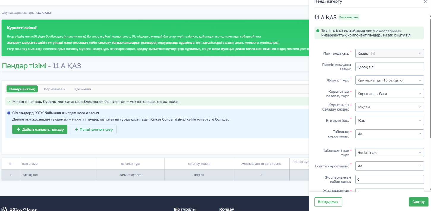Open the Емтихан бар dropdown
This screenshot has height=211, width=431.
click(389, 120)
